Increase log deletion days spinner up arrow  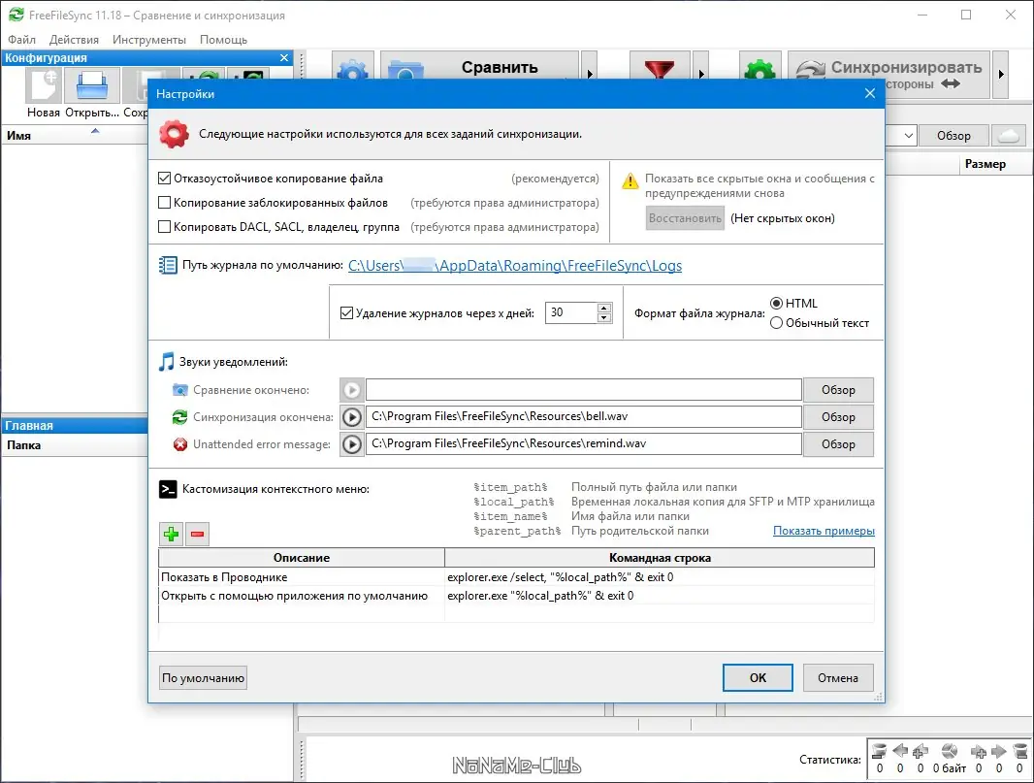[x=604, y=308]
